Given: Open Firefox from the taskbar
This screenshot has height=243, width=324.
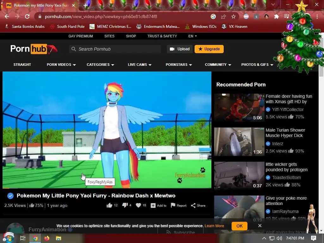Looking at the screenshot, I should [47, 238].
